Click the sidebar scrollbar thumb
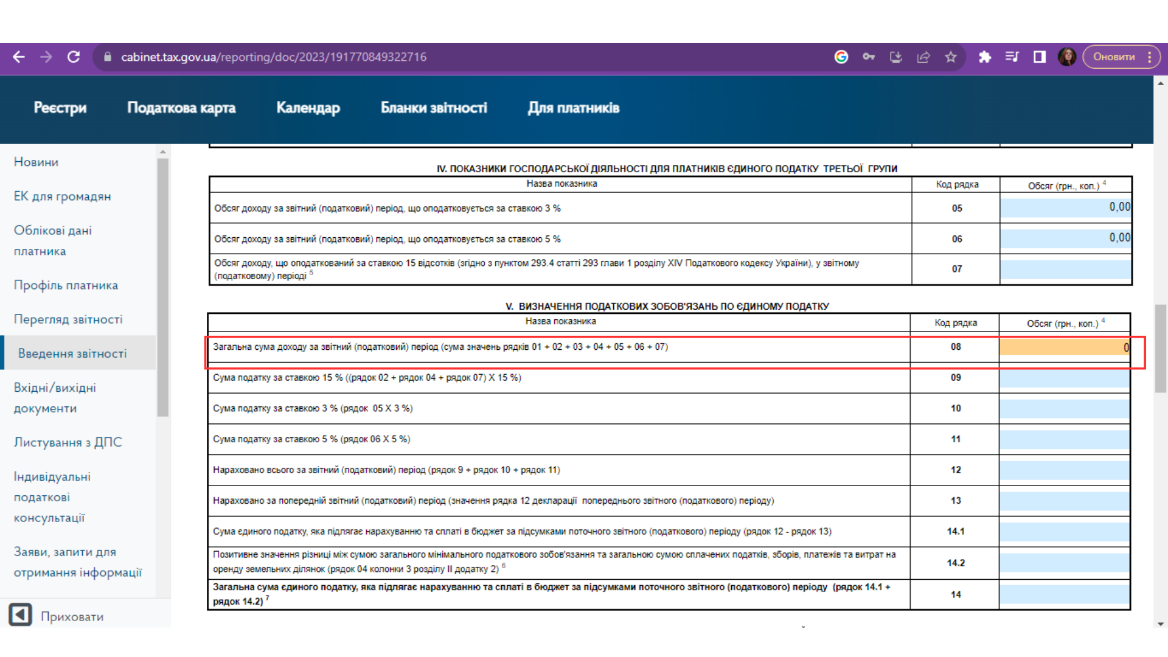This screenshot has height=657, width=1168. click(162, 287)
